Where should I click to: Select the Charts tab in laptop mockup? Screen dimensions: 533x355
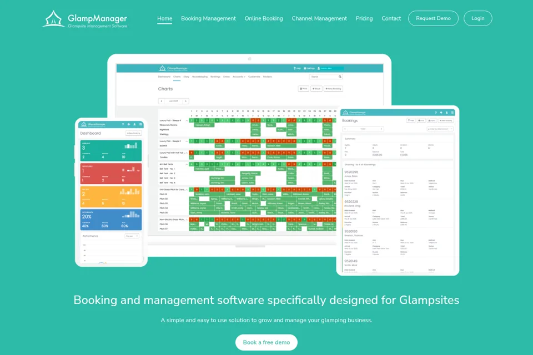[x=177, y=77]
